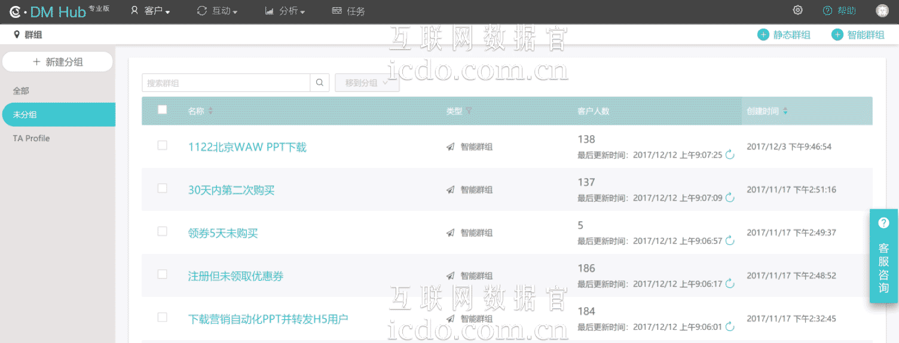Refresh customer count for 30天内第二次购买
The image size is (899, 343).
click(x=729, y=198)
